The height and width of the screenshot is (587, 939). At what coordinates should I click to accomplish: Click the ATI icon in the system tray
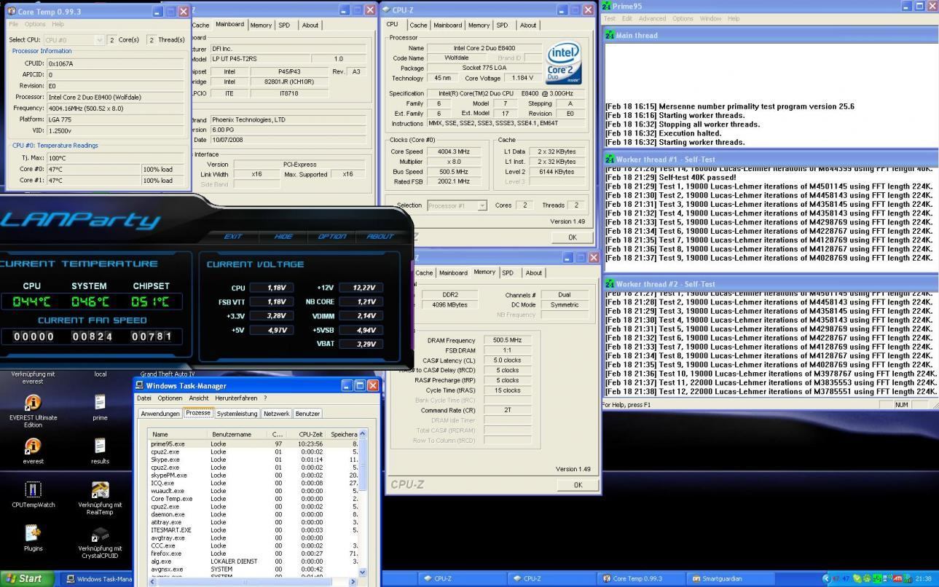(898, 579)
